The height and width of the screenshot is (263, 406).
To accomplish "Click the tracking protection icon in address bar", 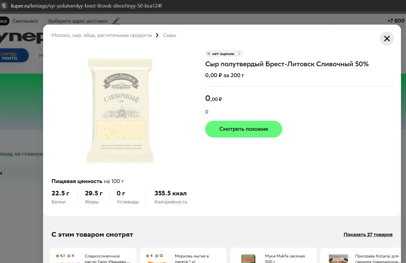I will (4, 6).
